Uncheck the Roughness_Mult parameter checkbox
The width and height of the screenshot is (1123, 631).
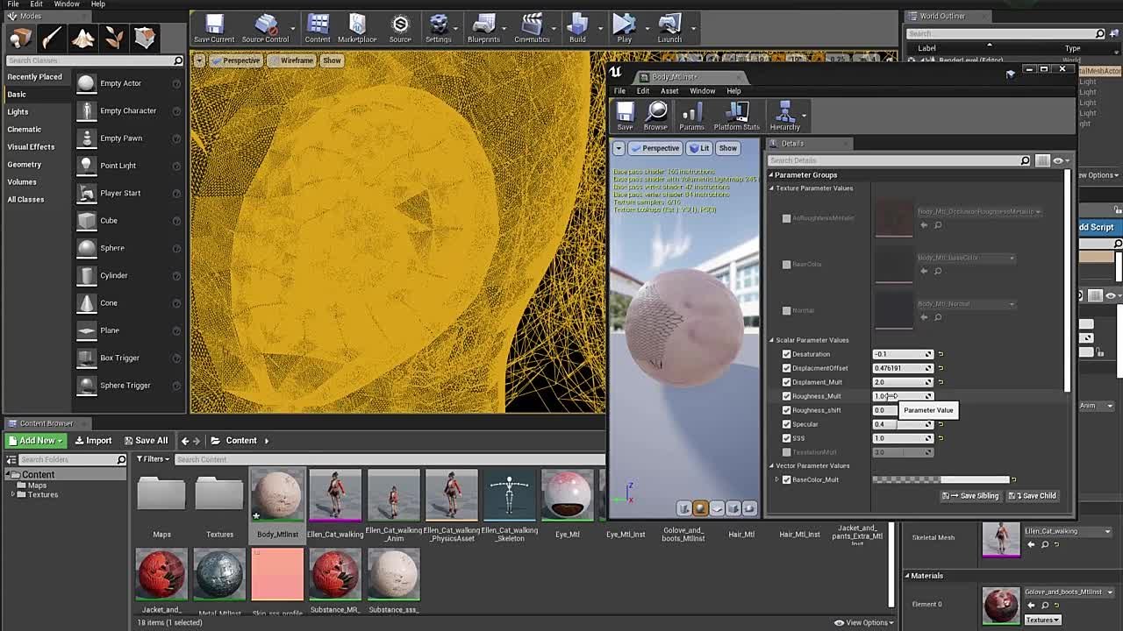(x=786, y=396)
